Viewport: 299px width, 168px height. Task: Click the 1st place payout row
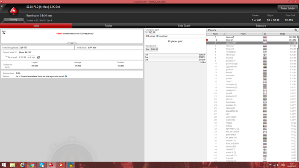click(175, 55)
